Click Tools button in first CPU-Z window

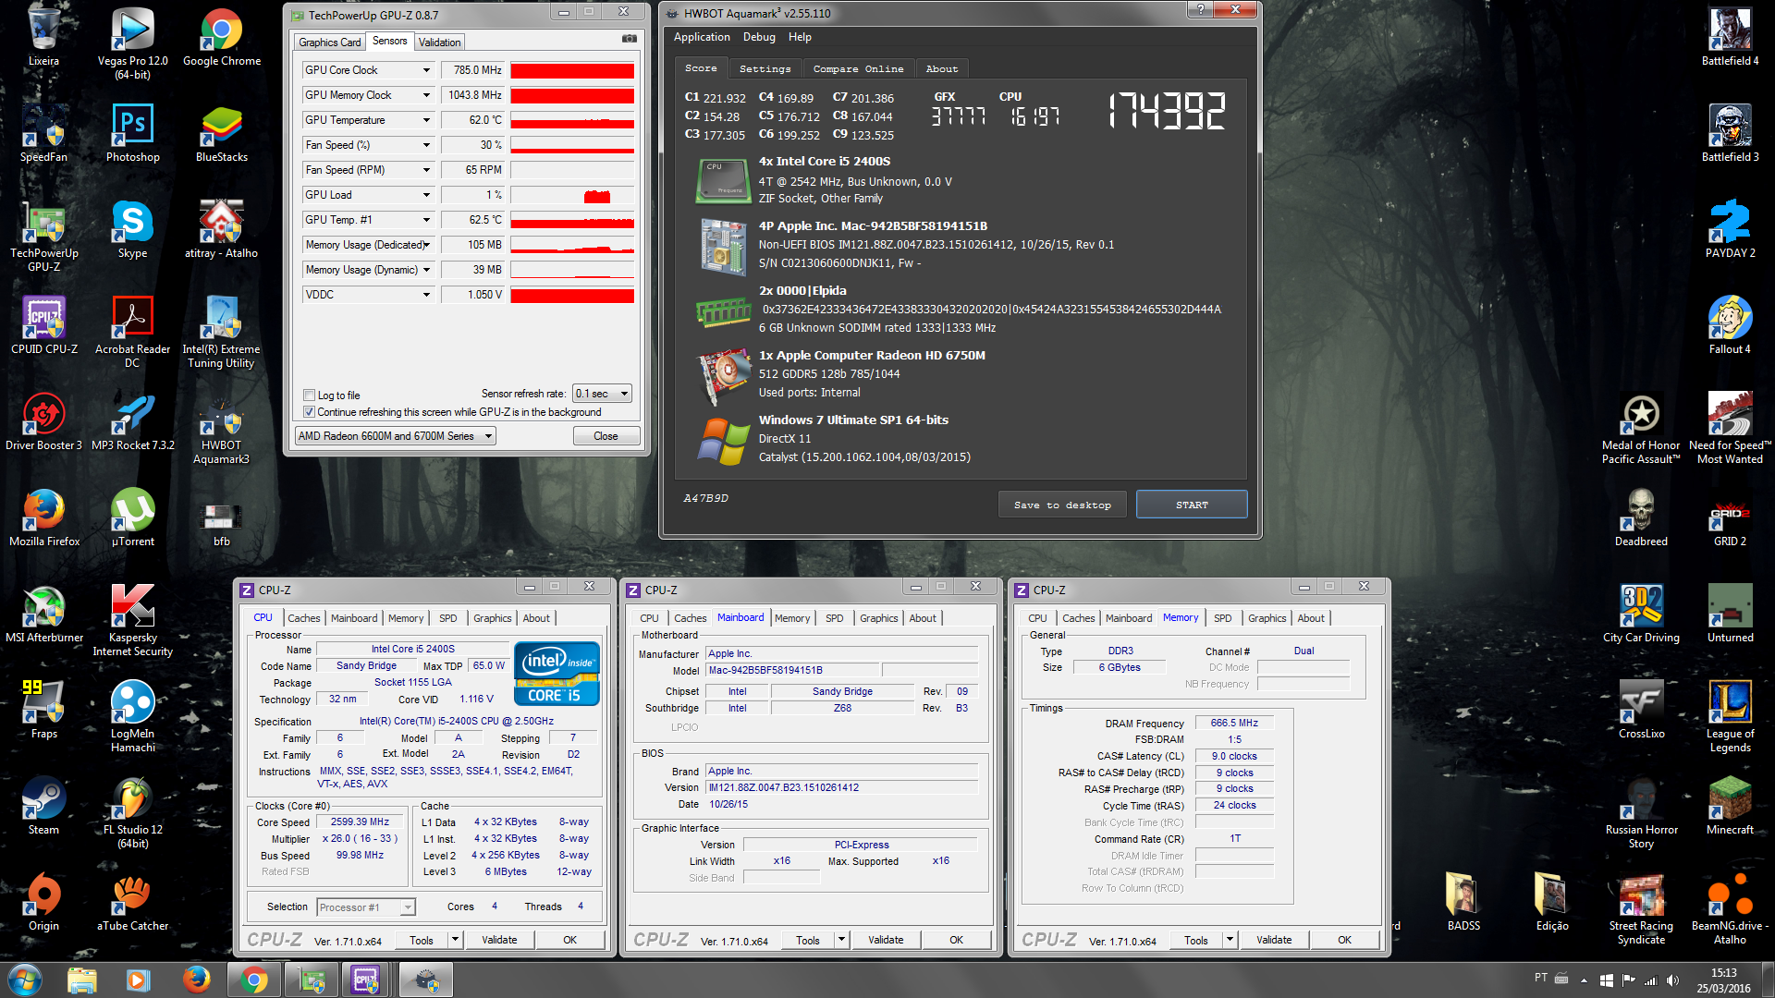pyautogui.click(x=422, y=940)
